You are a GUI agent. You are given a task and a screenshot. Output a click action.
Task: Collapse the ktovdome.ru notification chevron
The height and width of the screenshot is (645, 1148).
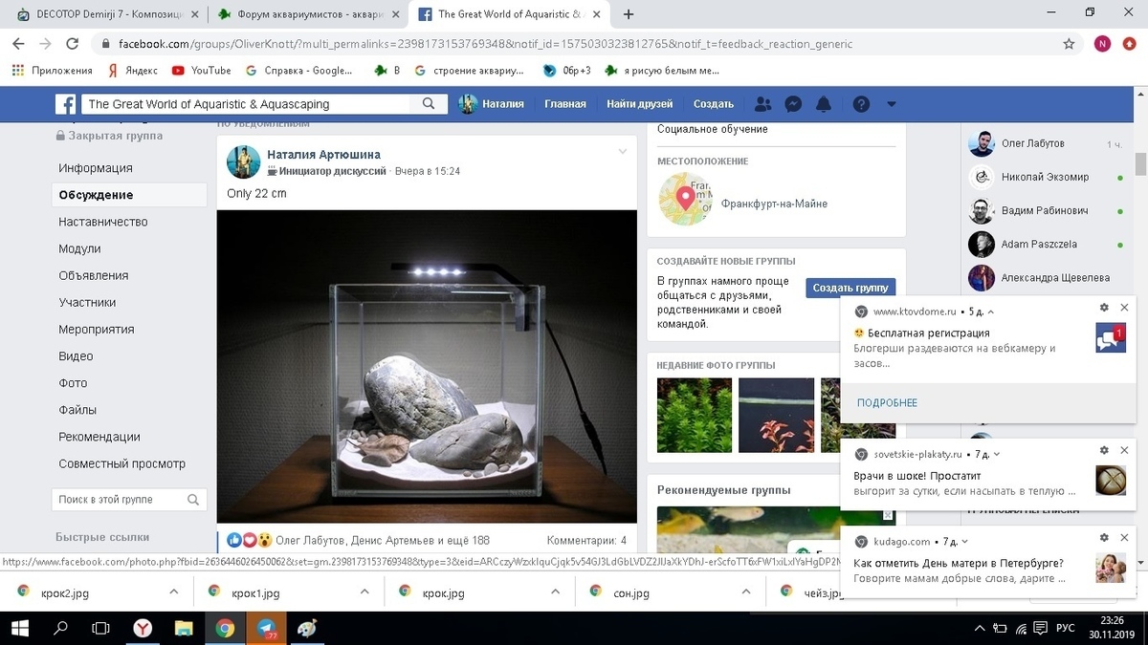[991, 312]
